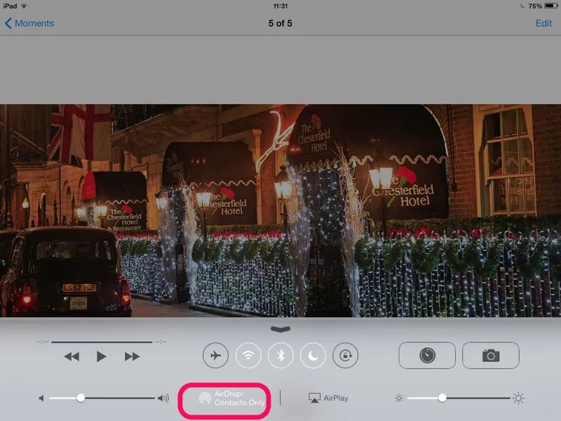Go back to Moments
The width and height of the screenshot is (561, 421).
[29, 23]
